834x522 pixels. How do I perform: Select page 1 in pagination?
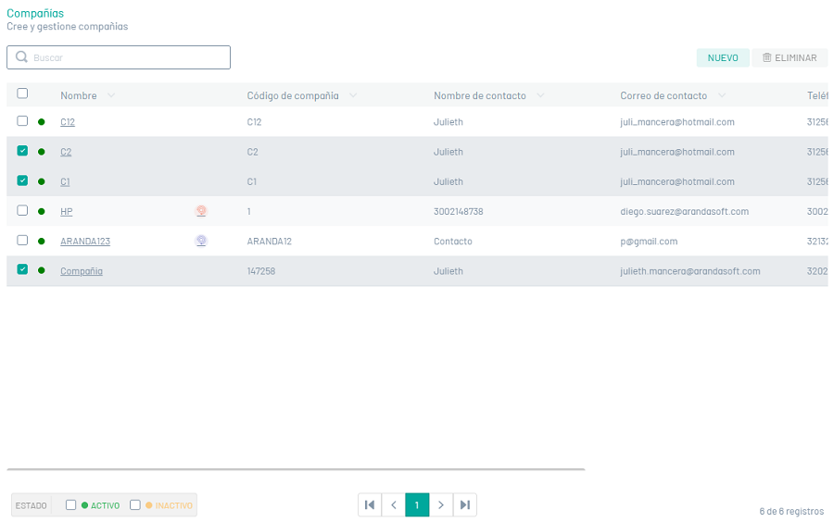[x=417, y=504]
